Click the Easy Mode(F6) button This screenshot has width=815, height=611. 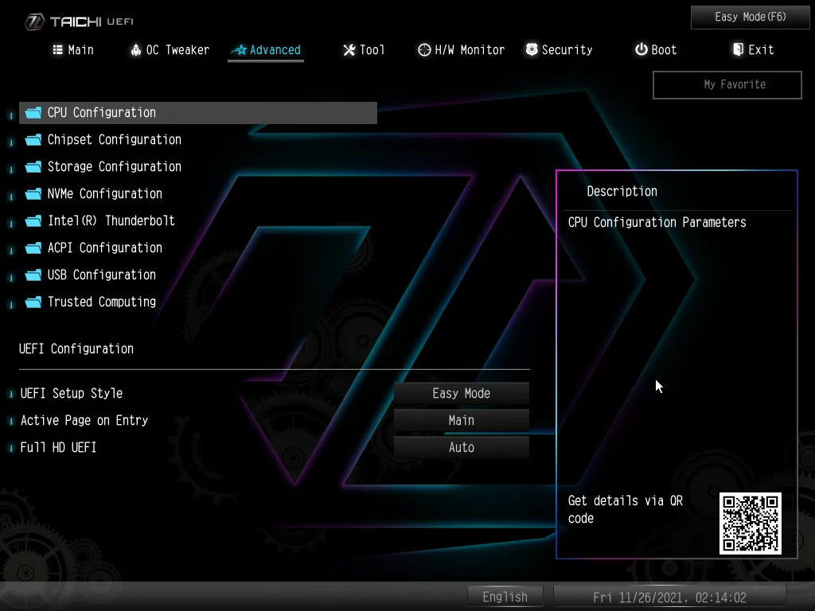[x=750, y=18]
